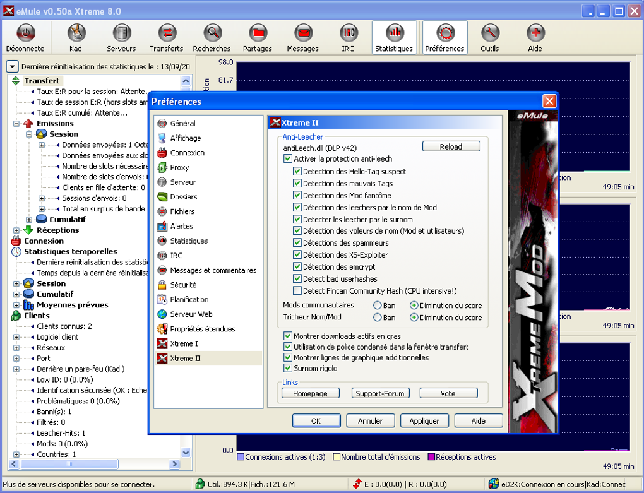
Task: Select Xtreme I preferences page
Action: (184, 343)
